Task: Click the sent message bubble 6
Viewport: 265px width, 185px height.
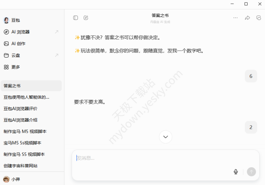Action: click(x=251, y=76)
